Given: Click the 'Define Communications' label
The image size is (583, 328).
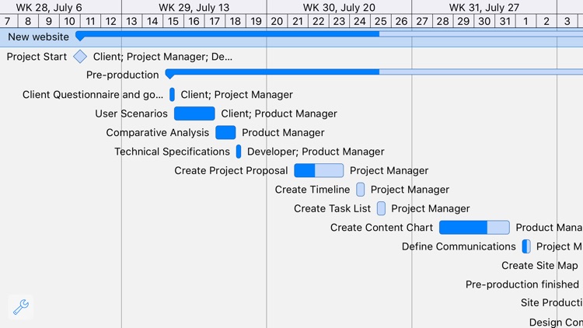Looking at the screenshot, I should coord(459,246).
